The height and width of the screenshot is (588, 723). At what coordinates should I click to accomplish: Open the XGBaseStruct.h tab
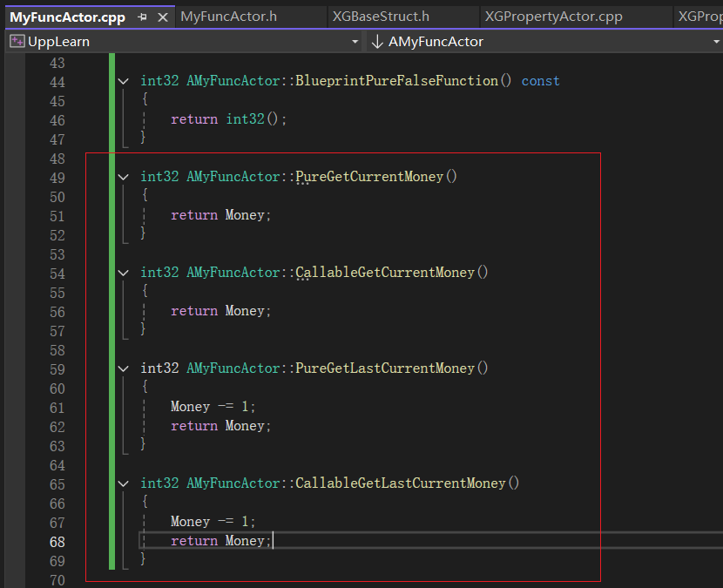381,17
